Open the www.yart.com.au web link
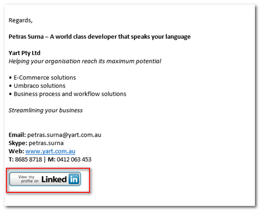This screenshot has height=211, width=260. coord(50,151)
